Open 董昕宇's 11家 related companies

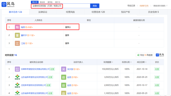[31, 35]
